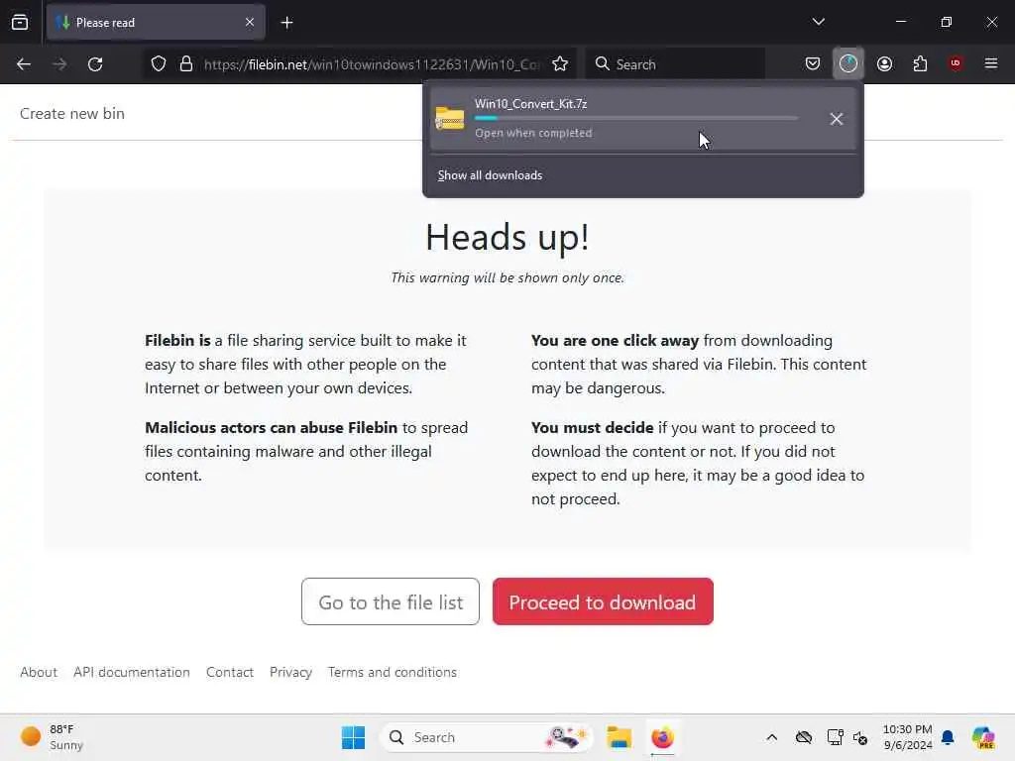Open the notification bell icon
Viewport: 1015px width, 761px height.
pyautogui.click(x=948, y=737)
